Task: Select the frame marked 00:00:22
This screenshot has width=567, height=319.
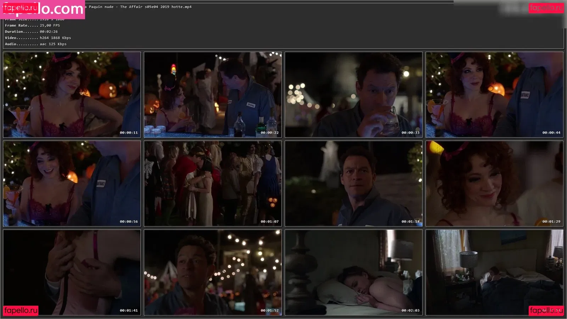Action: click(213, 95)
